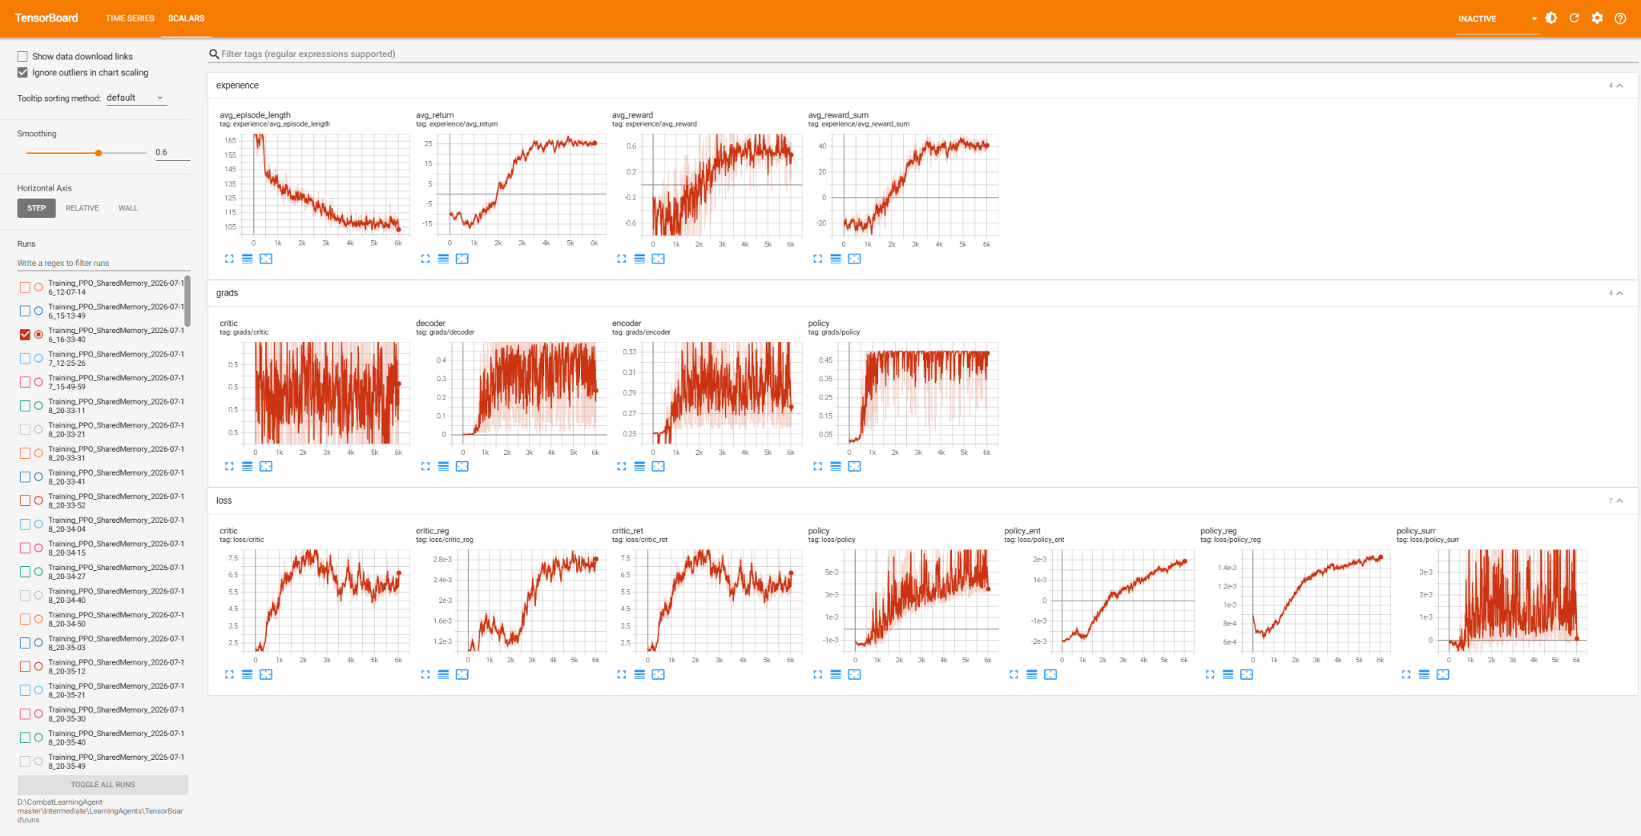Click the TOGGLE ALL RUNS button
Image resolution: width=1641 pixels, height=836 pixels.
pyautogui.click(x=103, y=785)
